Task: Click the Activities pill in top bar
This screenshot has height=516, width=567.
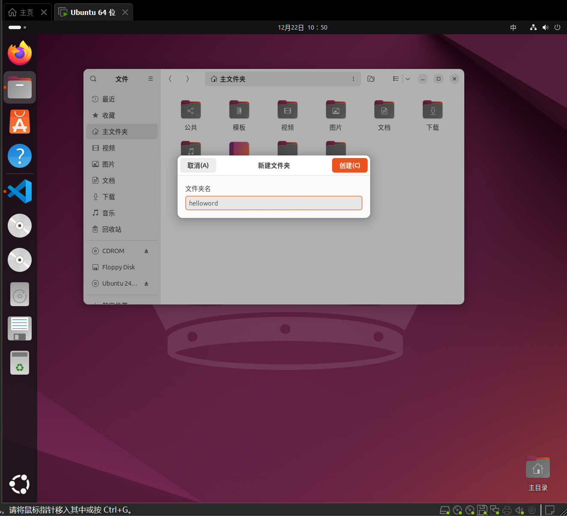Action: [x=17, y=27]
